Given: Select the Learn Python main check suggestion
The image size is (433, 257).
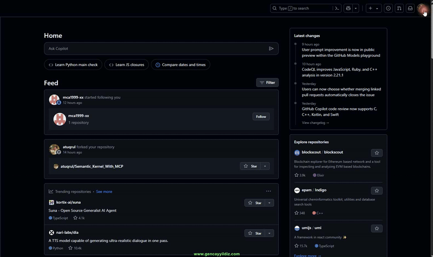Looking at the screenshot, I should [x=73, y=64].
